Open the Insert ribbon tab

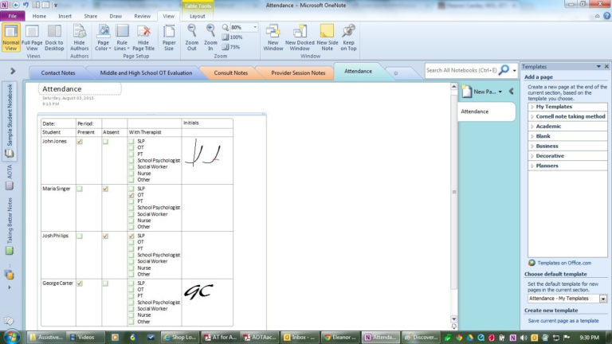(x=65, y=16)
